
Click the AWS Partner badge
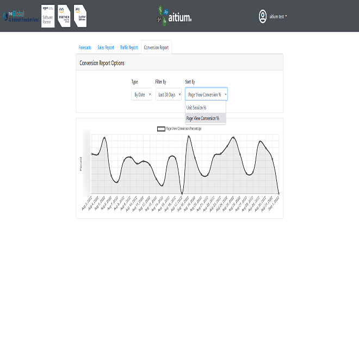click(x=64, y=16)
